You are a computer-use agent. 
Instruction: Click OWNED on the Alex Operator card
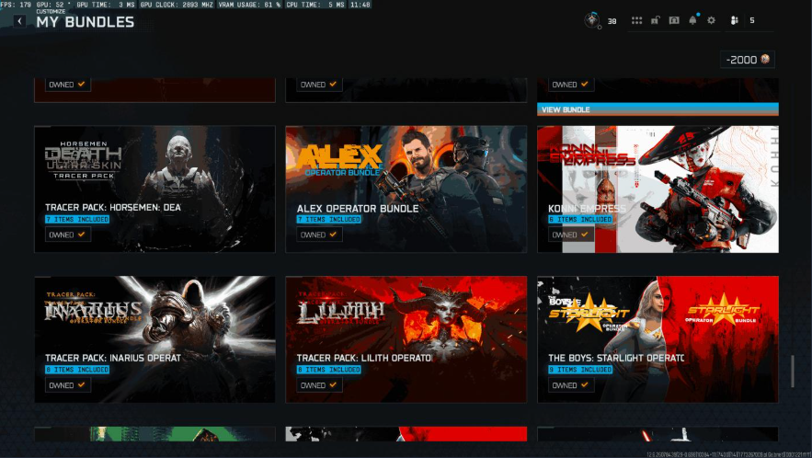coord(319,235)
